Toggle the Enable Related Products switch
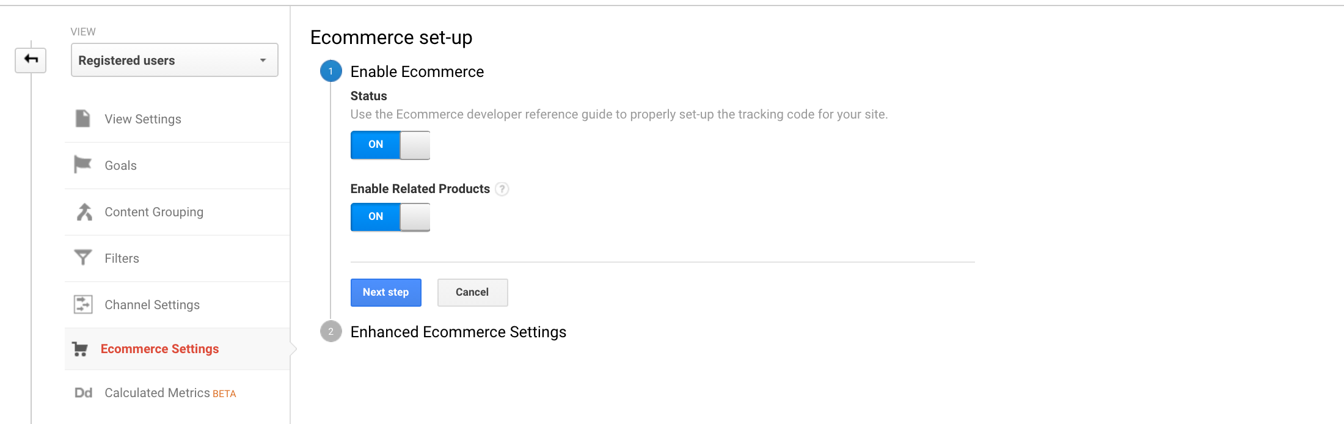The width and height of the screenshot is (1344, 424). (x=390, y=217)
